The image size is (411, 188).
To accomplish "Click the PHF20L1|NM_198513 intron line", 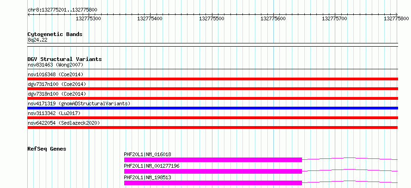I will pyautogui.click(x=350, y=181).
